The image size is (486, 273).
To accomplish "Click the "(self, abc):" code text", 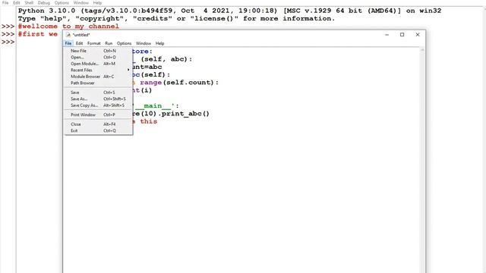I will click(x=166, y=59).
